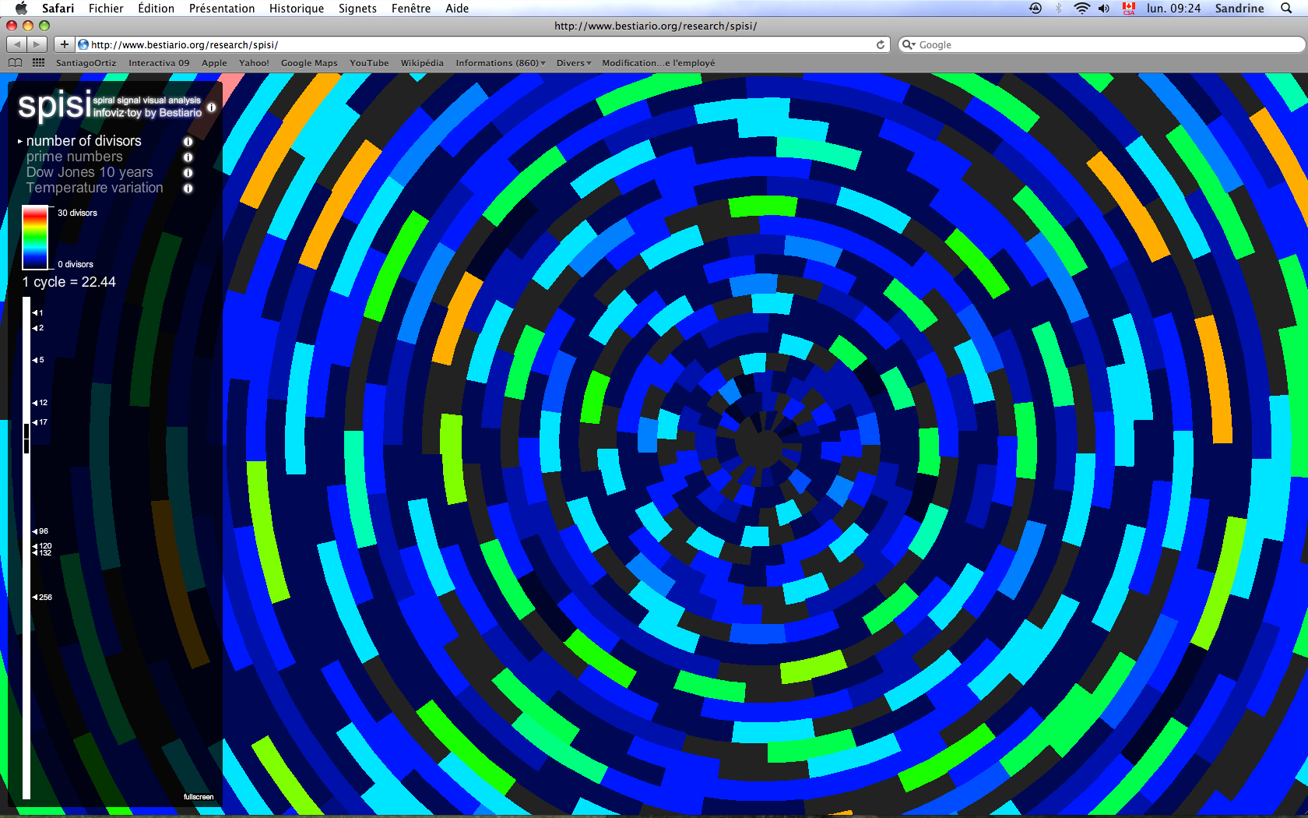Screen dimensions: 1308x818
Task: Expand the Informations (860) bookmark folder
Action: pyautogui.click(x=501, y=63)
